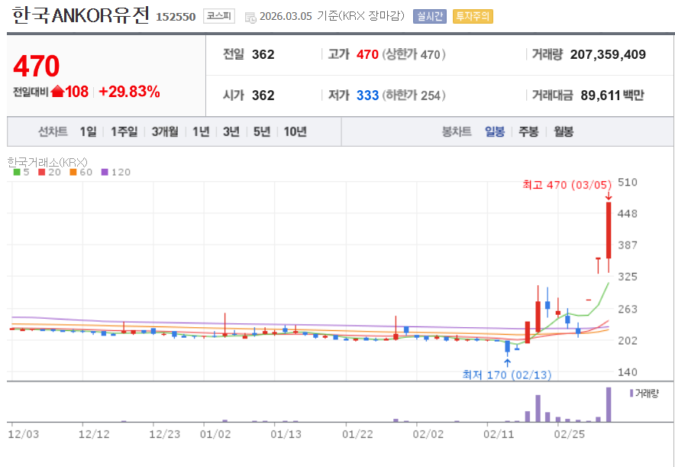Click the red up-arrow icon beside 108
This screenshot has height=467, width=675.
coord(57,91)
